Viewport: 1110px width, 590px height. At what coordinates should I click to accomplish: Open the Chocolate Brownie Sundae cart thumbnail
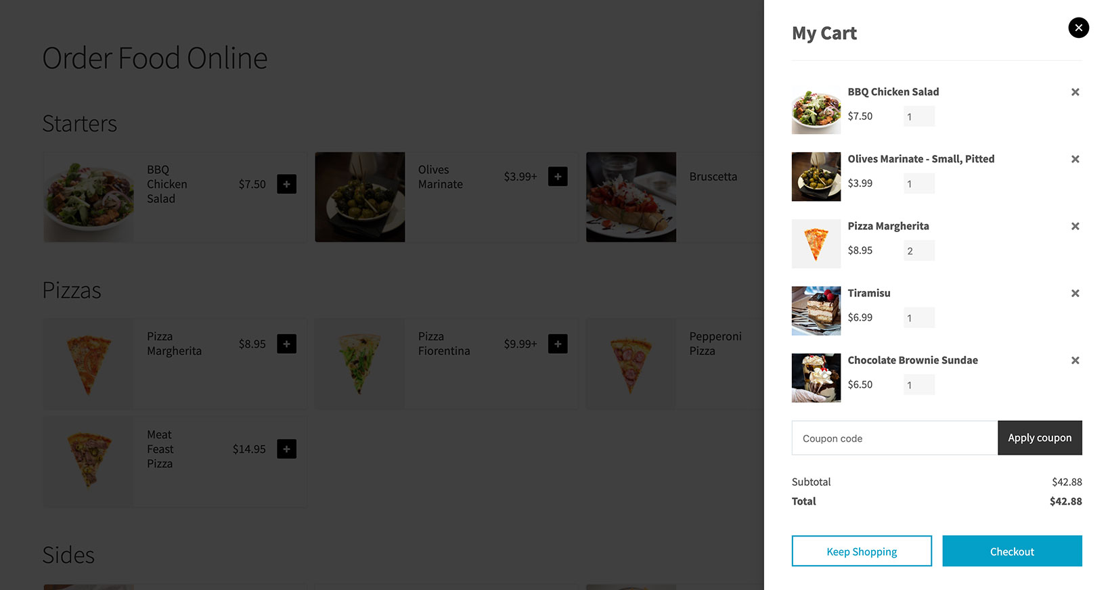tap(816, 378)
